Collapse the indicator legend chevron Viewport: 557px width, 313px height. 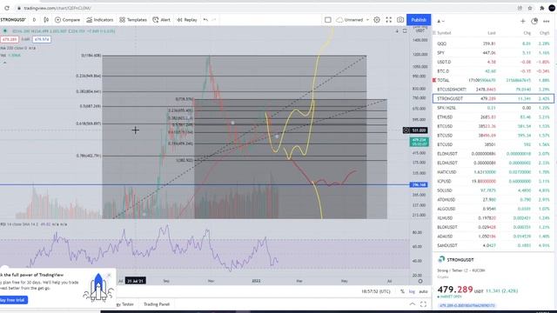point(4,63)
